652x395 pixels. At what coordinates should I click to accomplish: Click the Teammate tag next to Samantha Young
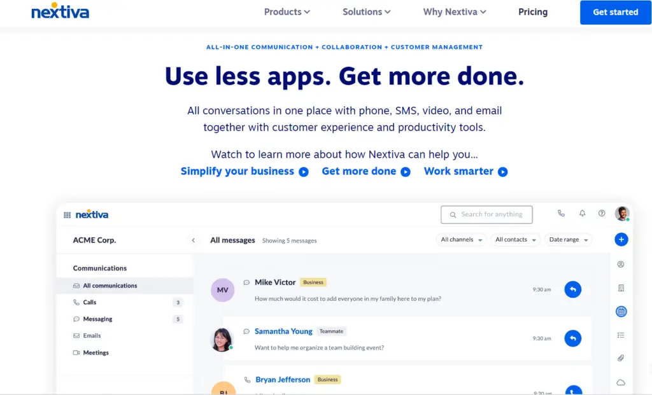click(331, 331)
